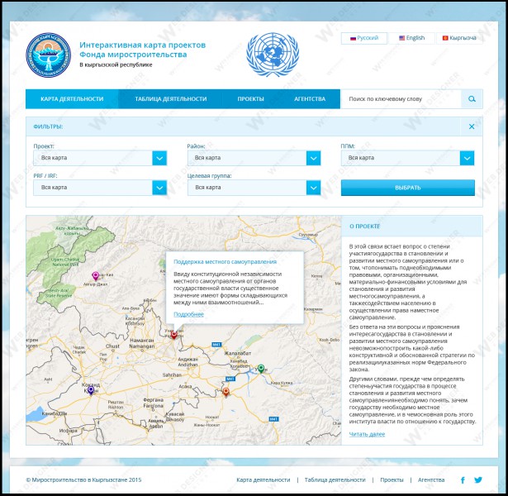Open the Целевая группа dropdown

pos(254,188)
